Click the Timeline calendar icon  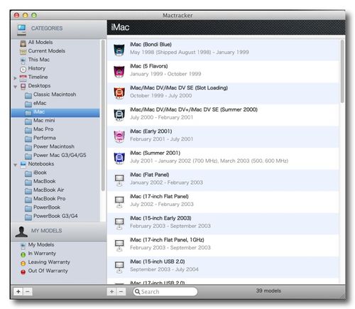pos(23,77)
